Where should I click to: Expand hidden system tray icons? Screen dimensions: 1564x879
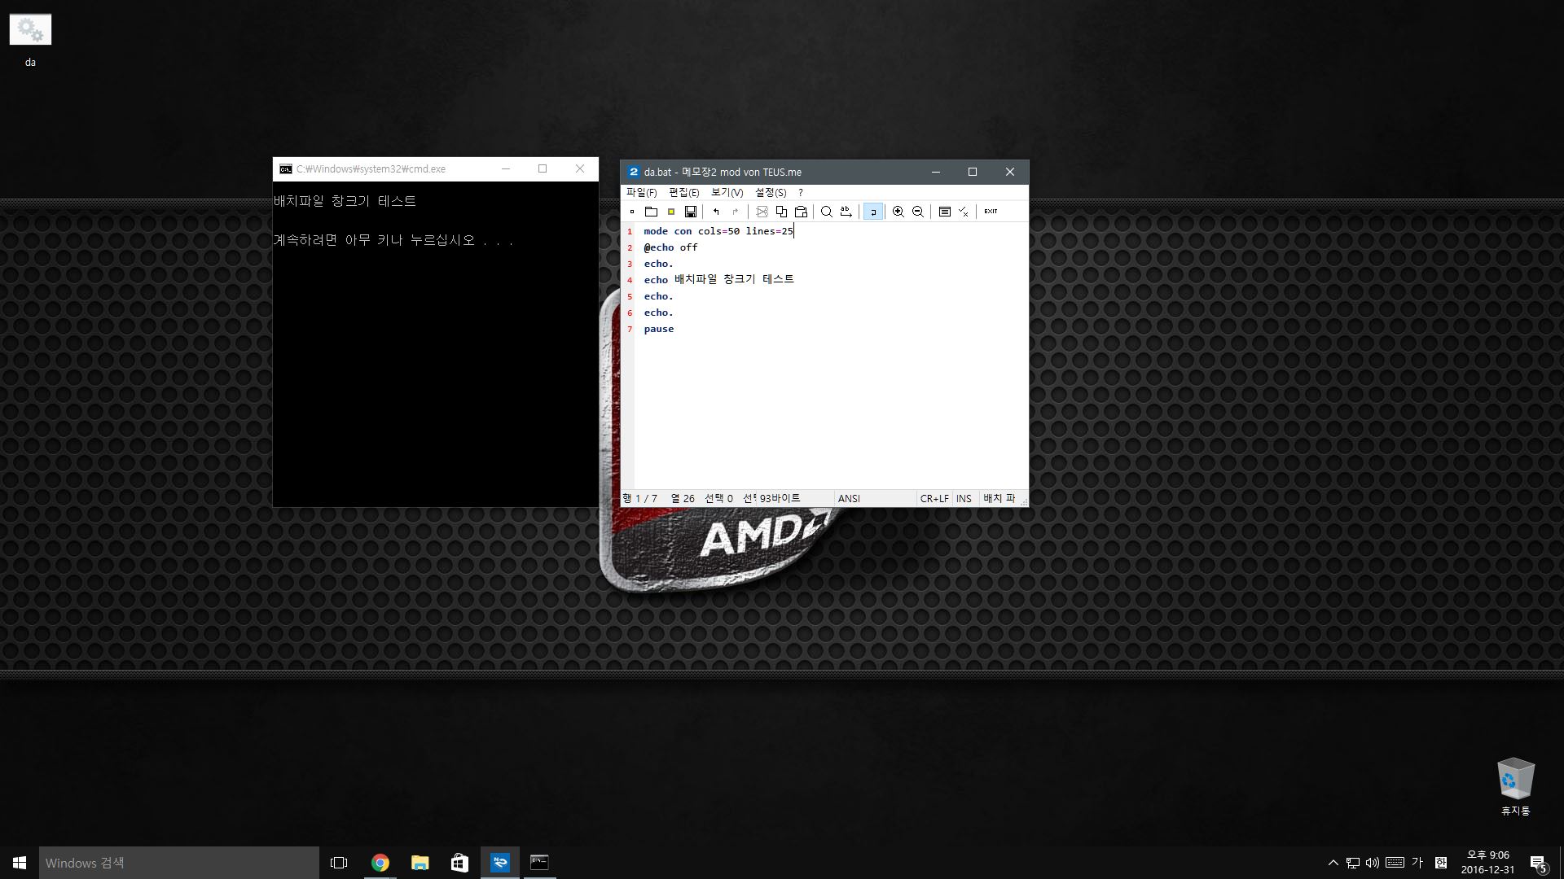[x=1333, y=863]
